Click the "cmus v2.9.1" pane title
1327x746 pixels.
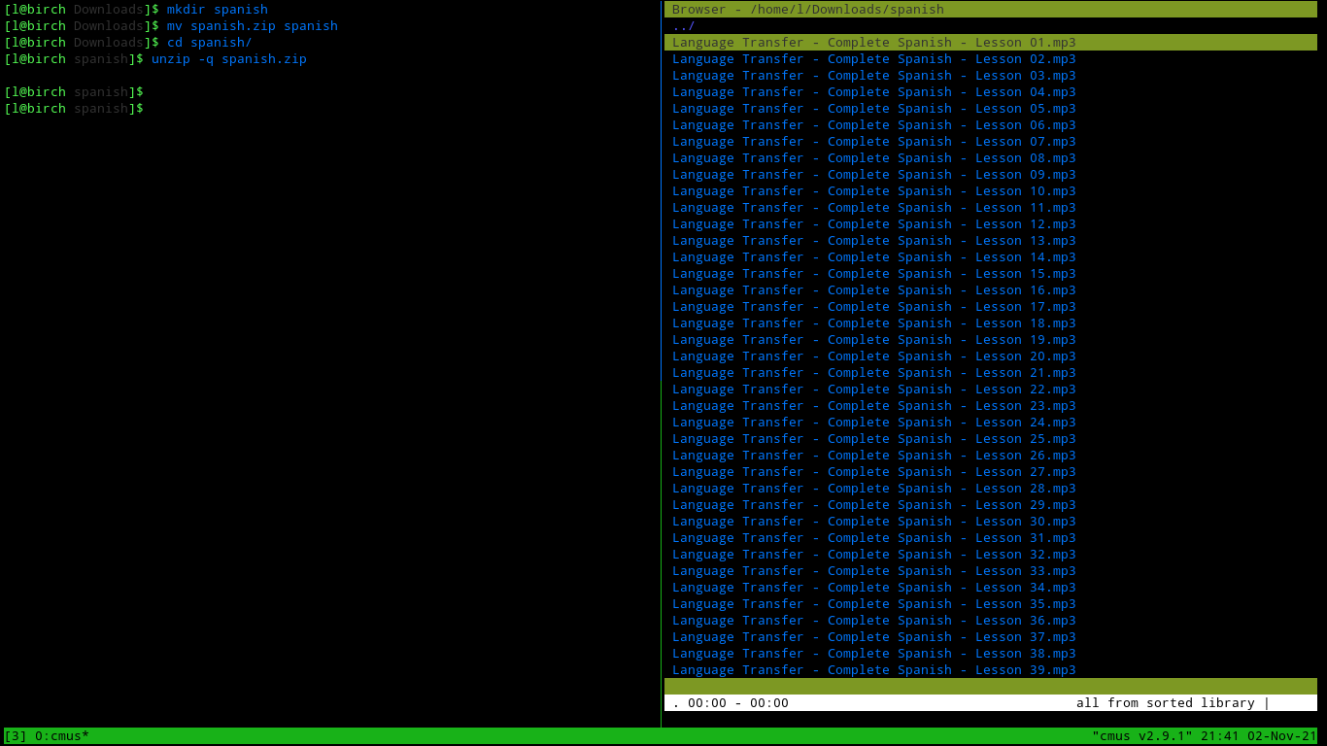1142,735
